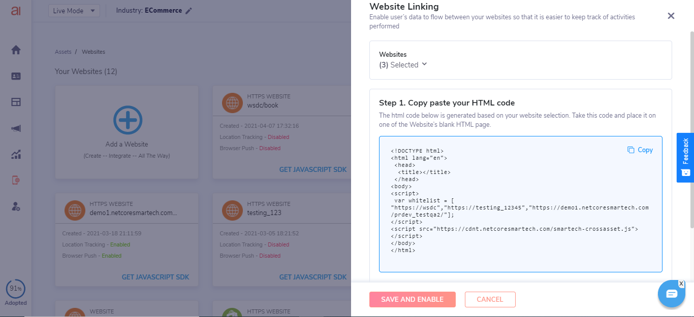The height and width of the screenshot is (317, 694).
Task: Click the 91% Adopted progress circle
Action: point(16,289)
